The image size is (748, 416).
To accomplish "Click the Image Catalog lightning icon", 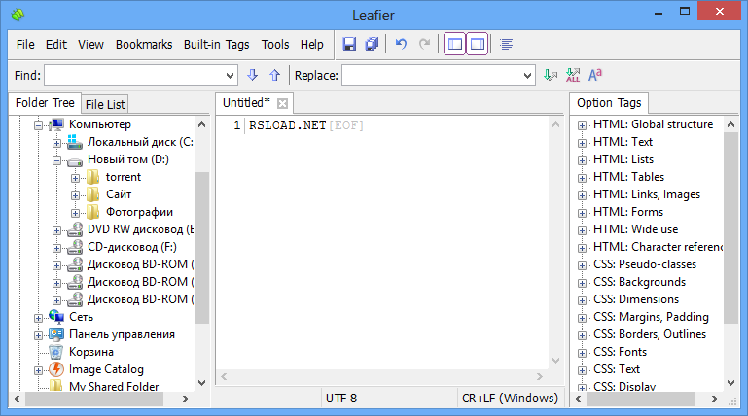I will [56, 368].
